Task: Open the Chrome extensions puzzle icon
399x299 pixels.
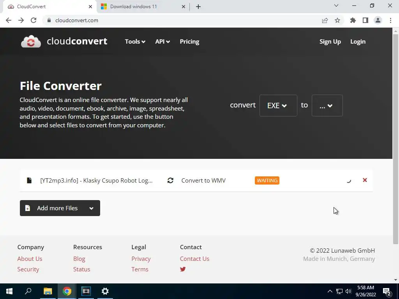Action: 353,20
